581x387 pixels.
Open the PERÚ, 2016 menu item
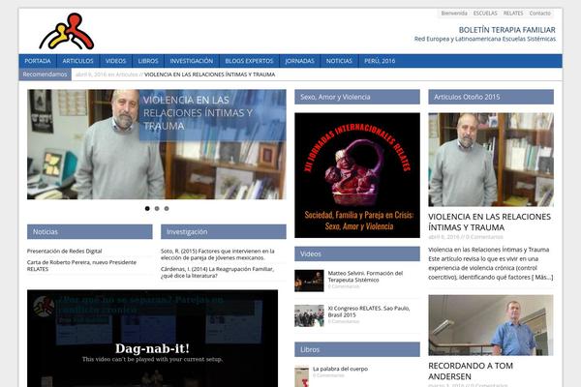click(x=380, y=61)
